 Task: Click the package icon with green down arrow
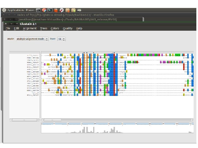tap(73, 10)
